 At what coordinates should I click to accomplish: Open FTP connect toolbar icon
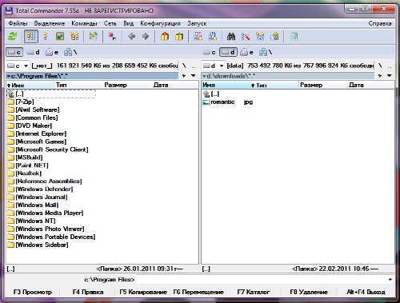point(198,36)
